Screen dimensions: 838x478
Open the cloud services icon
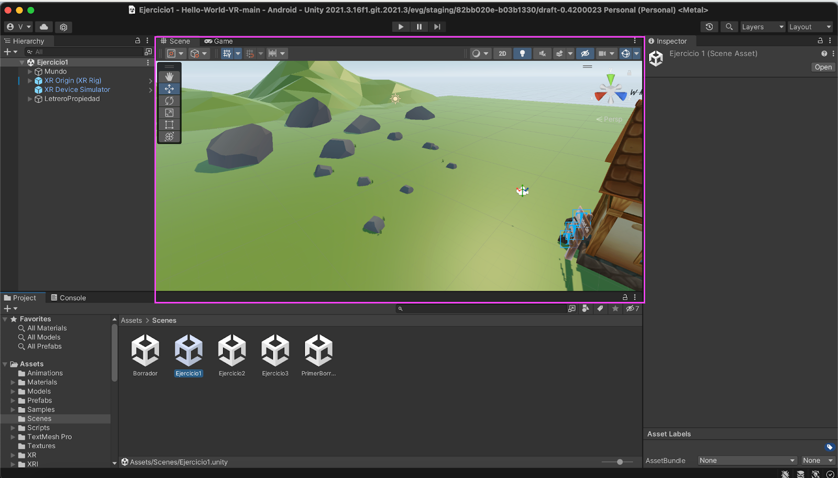[x=44, y=27]
